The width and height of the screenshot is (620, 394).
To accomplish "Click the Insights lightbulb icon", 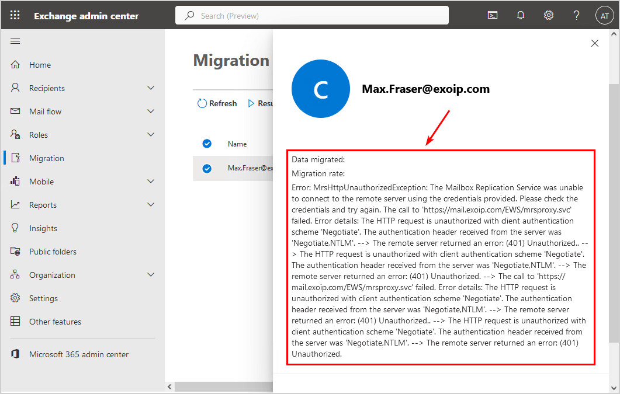I will [15, 228].
